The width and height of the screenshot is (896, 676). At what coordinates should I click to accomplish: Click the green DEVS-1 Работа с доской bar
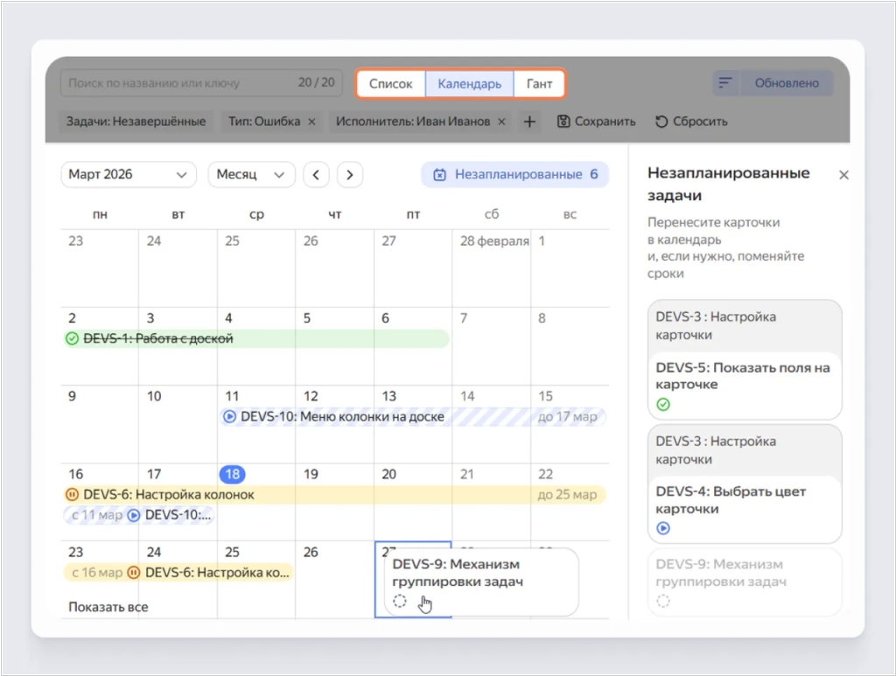coord(255,339)
